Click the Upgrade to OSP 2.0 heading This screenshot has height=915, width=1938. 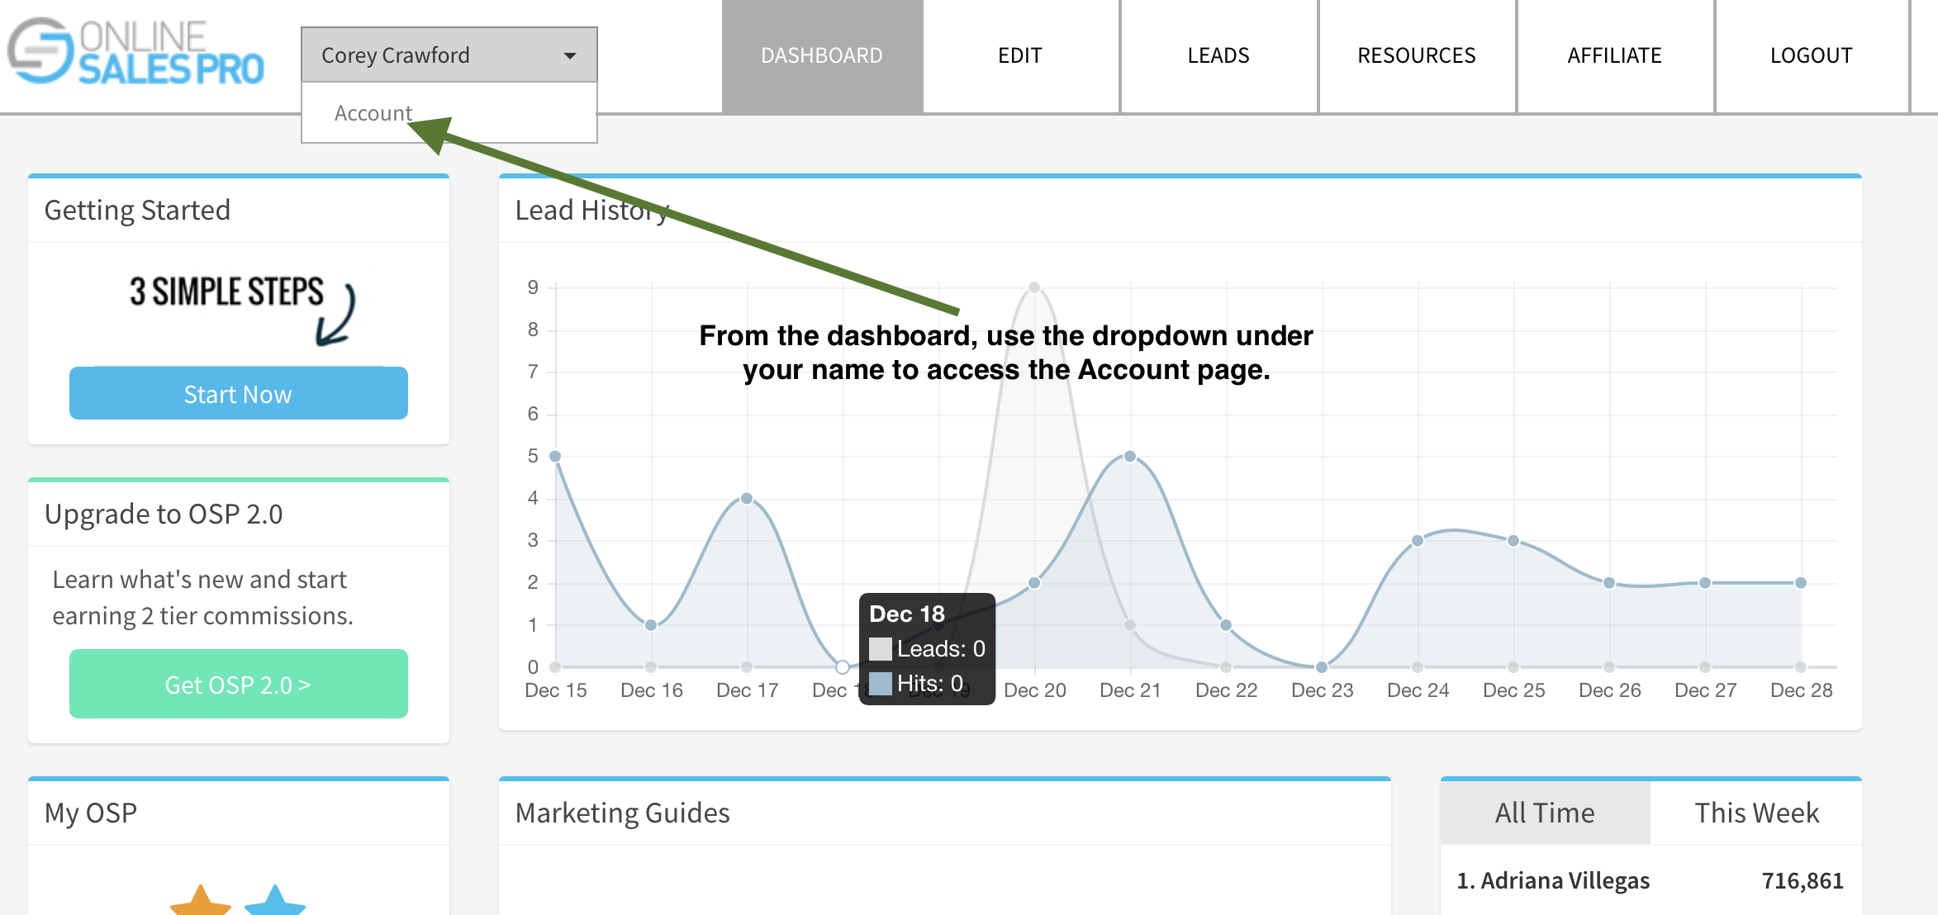point(164,514)
